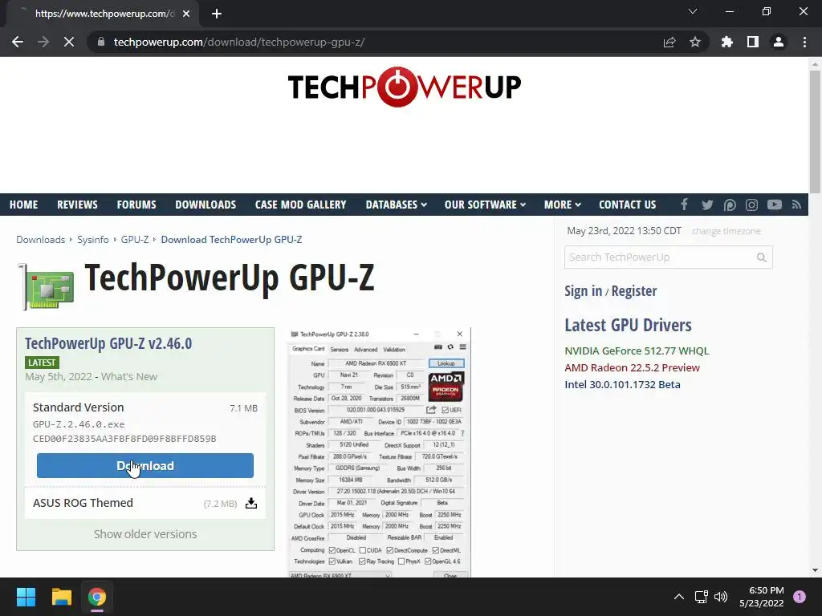Open AMD Radeon 22.5.2 Preview link
The height and width of the screenshot is (616, 822).
632,367
